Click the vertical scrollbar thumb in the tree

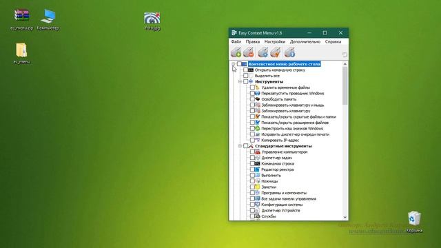345,86
